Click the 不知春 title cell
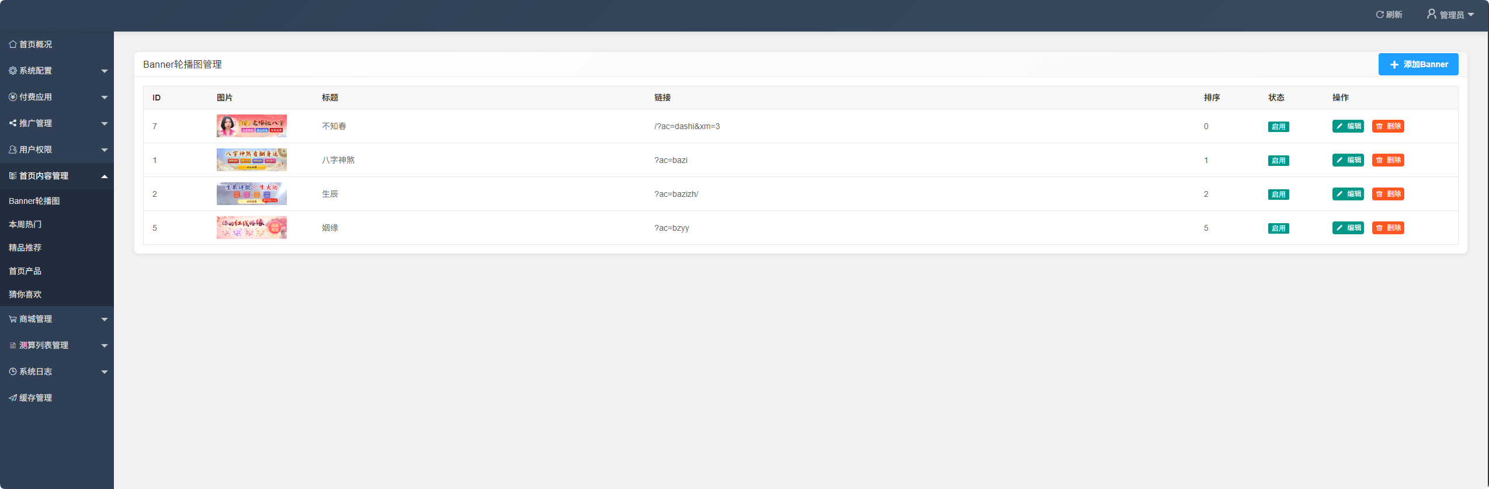This screenshot has height=489, width=1489. pos(334,126)
